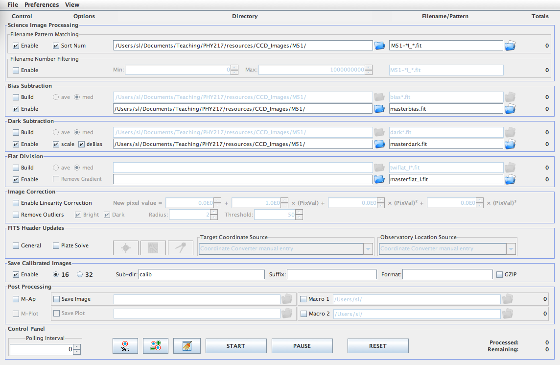The width and height of the screenshot is (560, 365).
Task: Click the empty Flat Division Enable directory field
Action: [243, 179]
